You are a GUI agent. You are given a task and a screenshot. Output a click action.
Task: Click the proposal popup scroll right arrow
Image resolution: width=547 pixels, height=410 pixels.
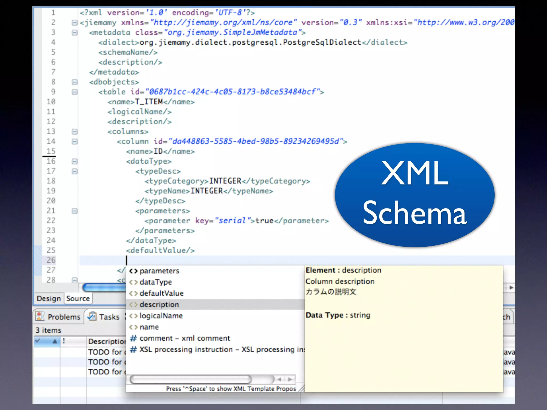[x=290, y=379]
